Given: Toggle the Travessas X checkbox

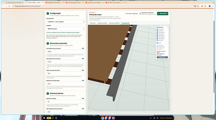Looking at the screenshot, I should [157, 29].
